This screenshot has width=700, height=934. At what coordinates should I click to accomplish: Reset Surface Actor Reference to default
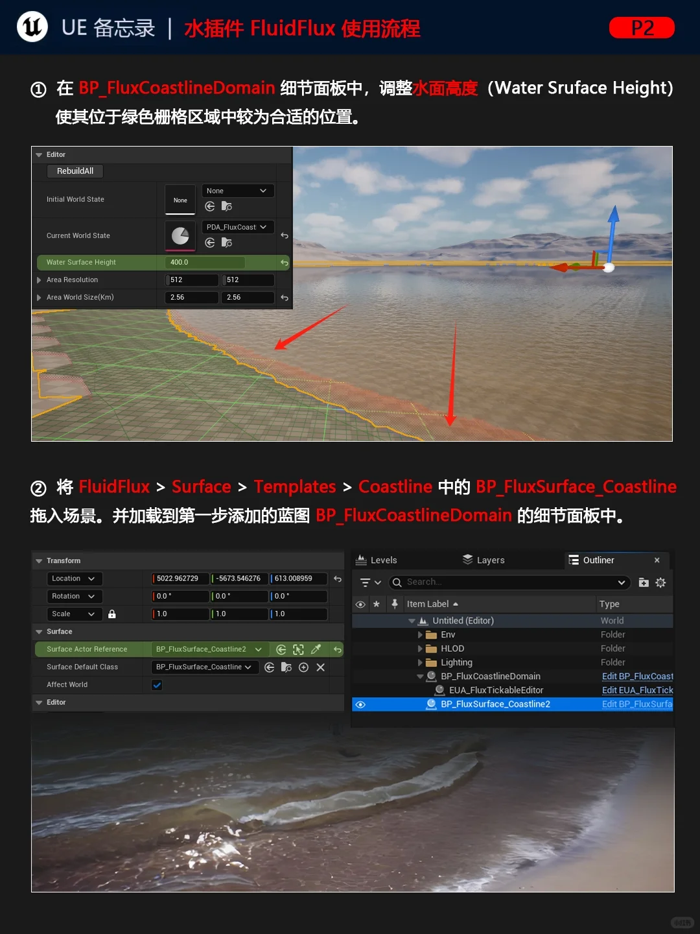(338, 649)
